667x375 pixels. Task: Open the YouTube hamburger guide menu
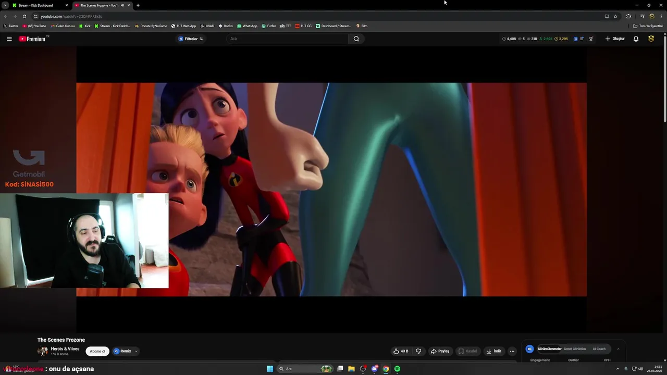9,39
